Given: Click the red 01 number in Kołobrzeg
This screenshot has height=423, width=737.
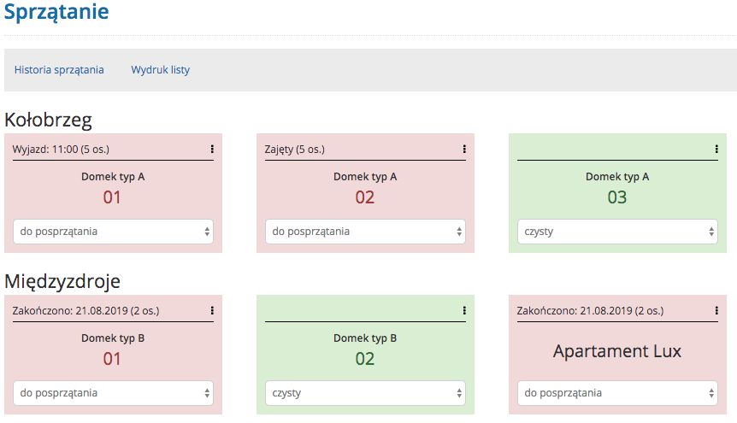Looking at the screenshot, I should (113, 197).
